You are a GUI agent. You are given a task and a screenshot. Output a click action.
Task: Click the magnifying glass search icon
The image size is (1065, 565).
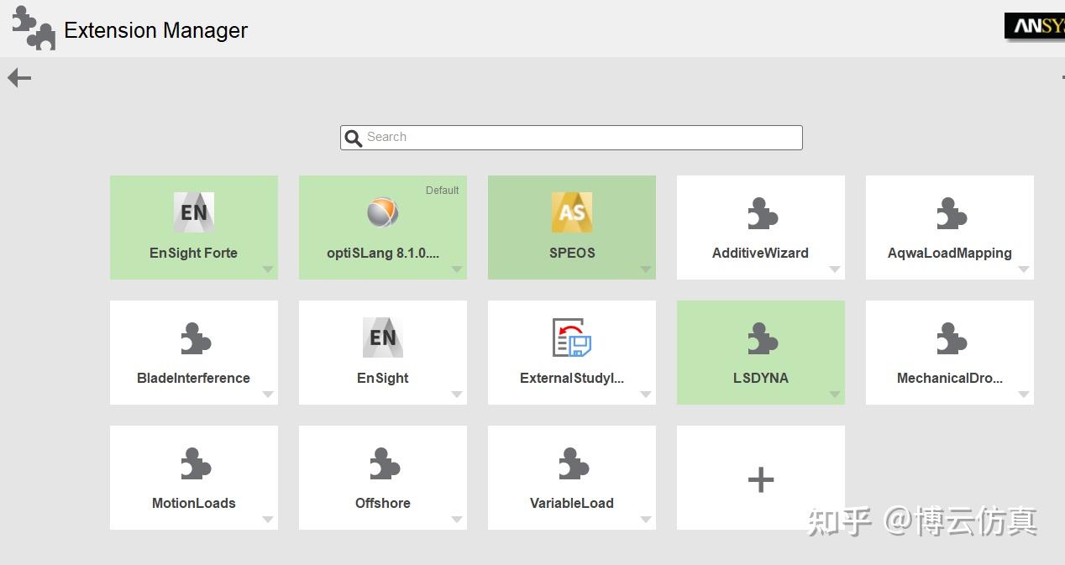[x=354, y=139]
